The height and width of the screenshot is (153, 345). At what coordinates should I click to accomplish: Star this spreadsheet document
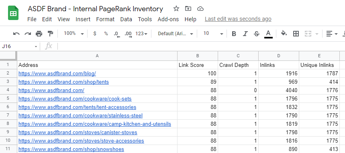[x=176, y=8]
